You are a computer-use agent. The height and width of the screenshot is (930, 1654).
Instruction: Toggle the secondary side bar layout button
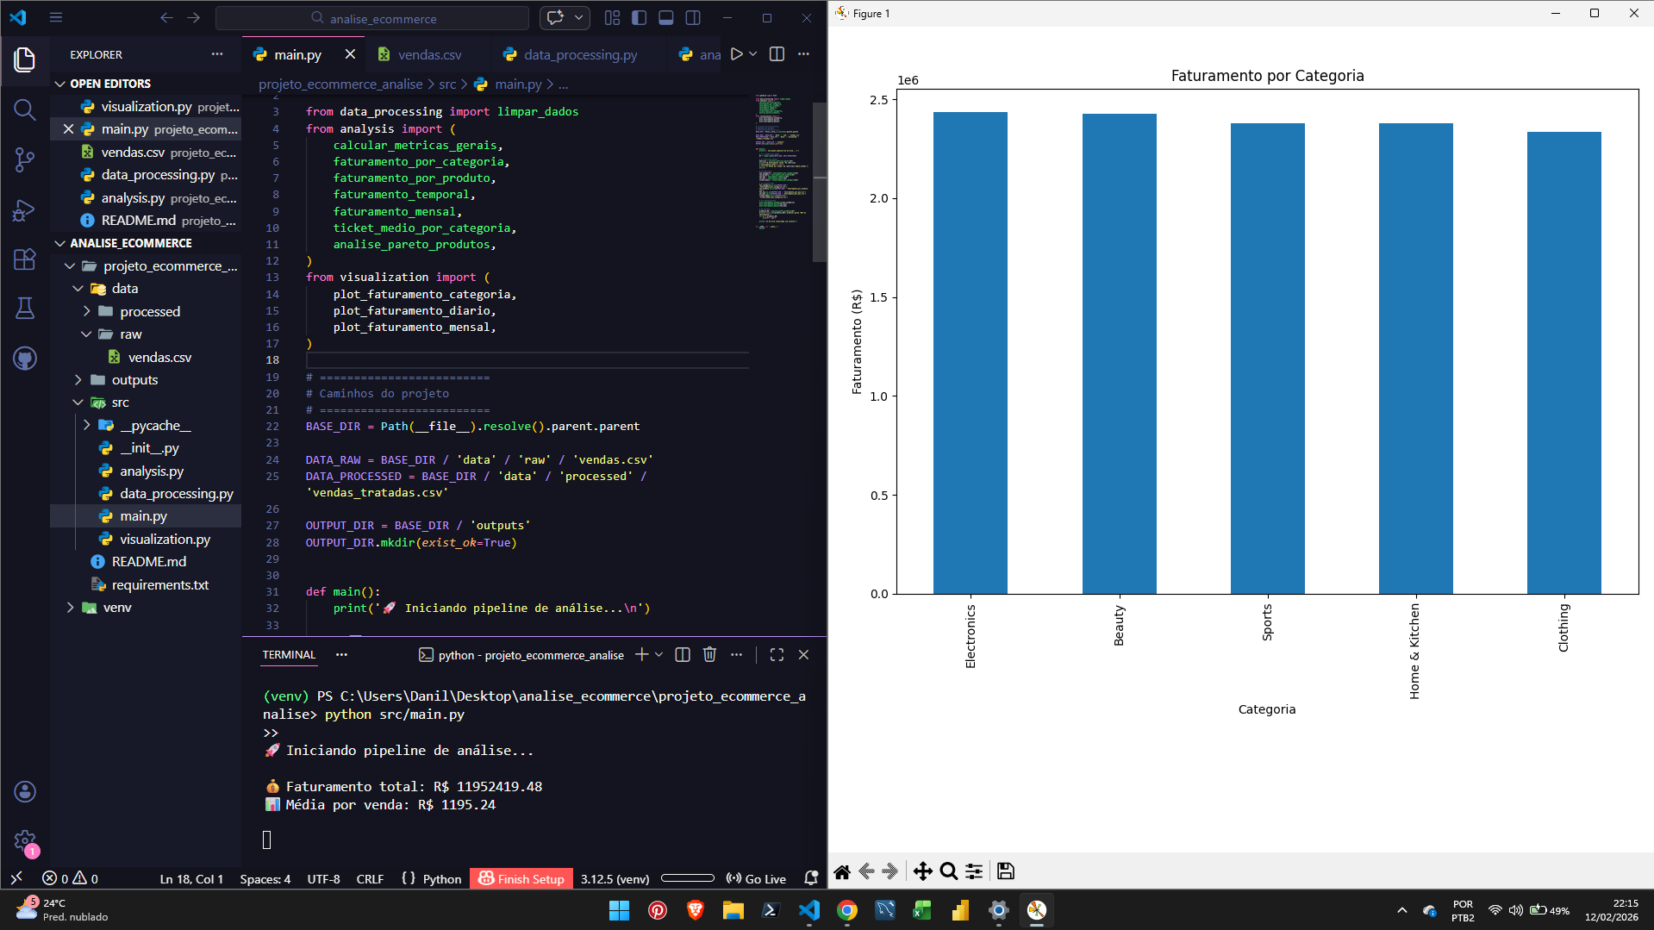(x=693, y=18)
